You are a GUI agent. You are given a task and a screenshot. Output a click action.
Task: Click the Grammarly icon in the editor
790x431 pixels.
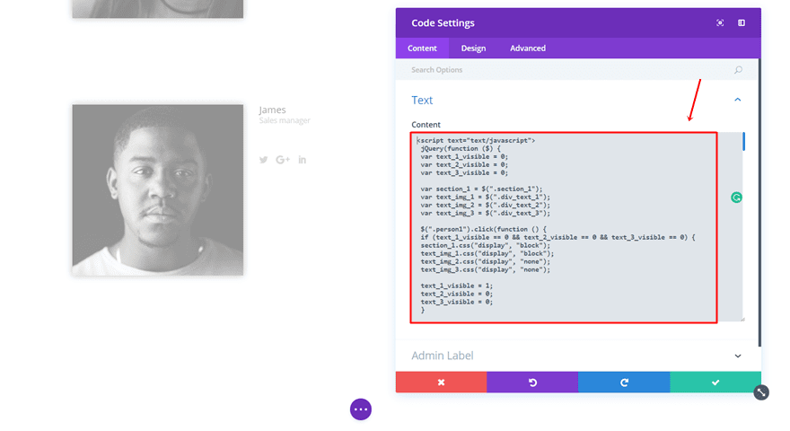(x=736, y=198)
